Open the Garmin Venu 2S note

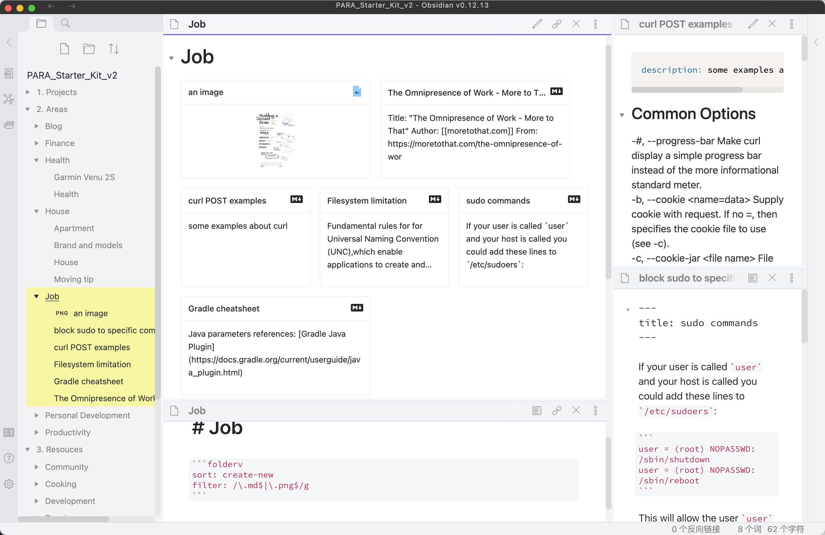coord(84,177)
